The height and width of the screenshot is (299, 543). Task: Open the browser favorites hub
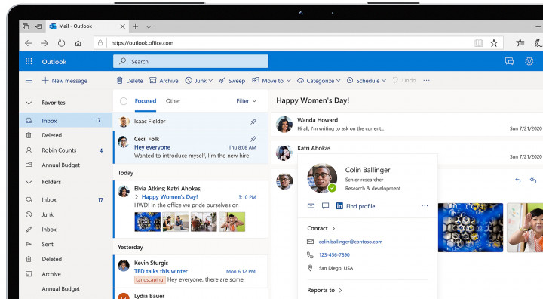520,43
